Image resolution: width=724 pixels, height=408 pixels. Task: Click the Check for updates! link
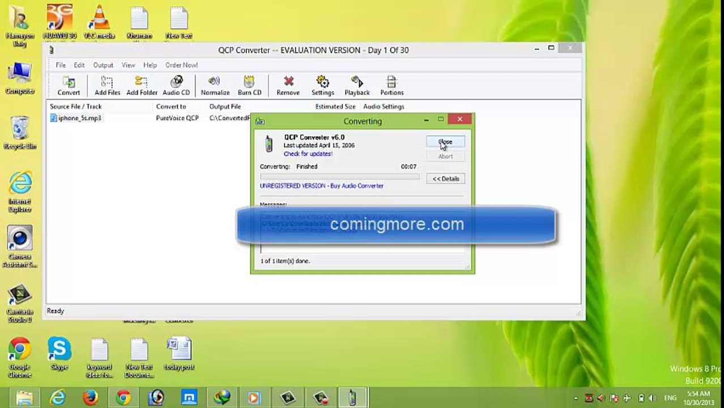(308, 154)
